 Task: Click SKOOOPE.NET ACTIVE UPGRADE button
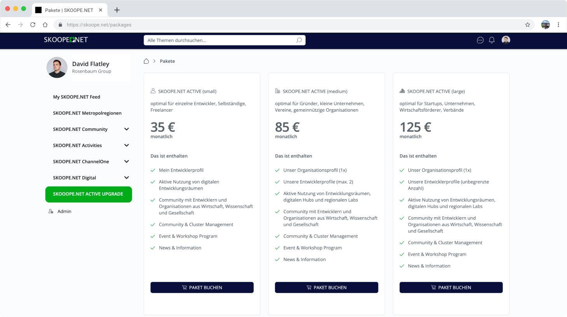coord(89,194)
